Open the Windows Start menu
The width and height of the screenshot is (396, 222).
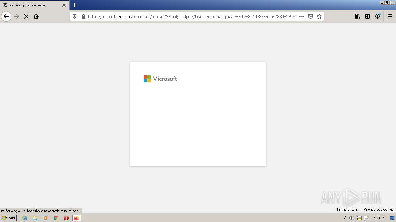8,218
